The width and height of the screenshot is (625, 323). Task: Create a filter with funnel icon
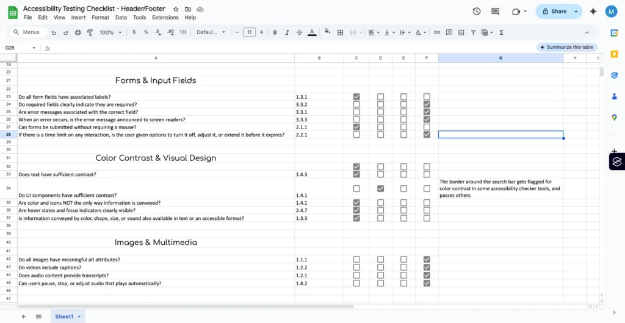tap(473, 33)
